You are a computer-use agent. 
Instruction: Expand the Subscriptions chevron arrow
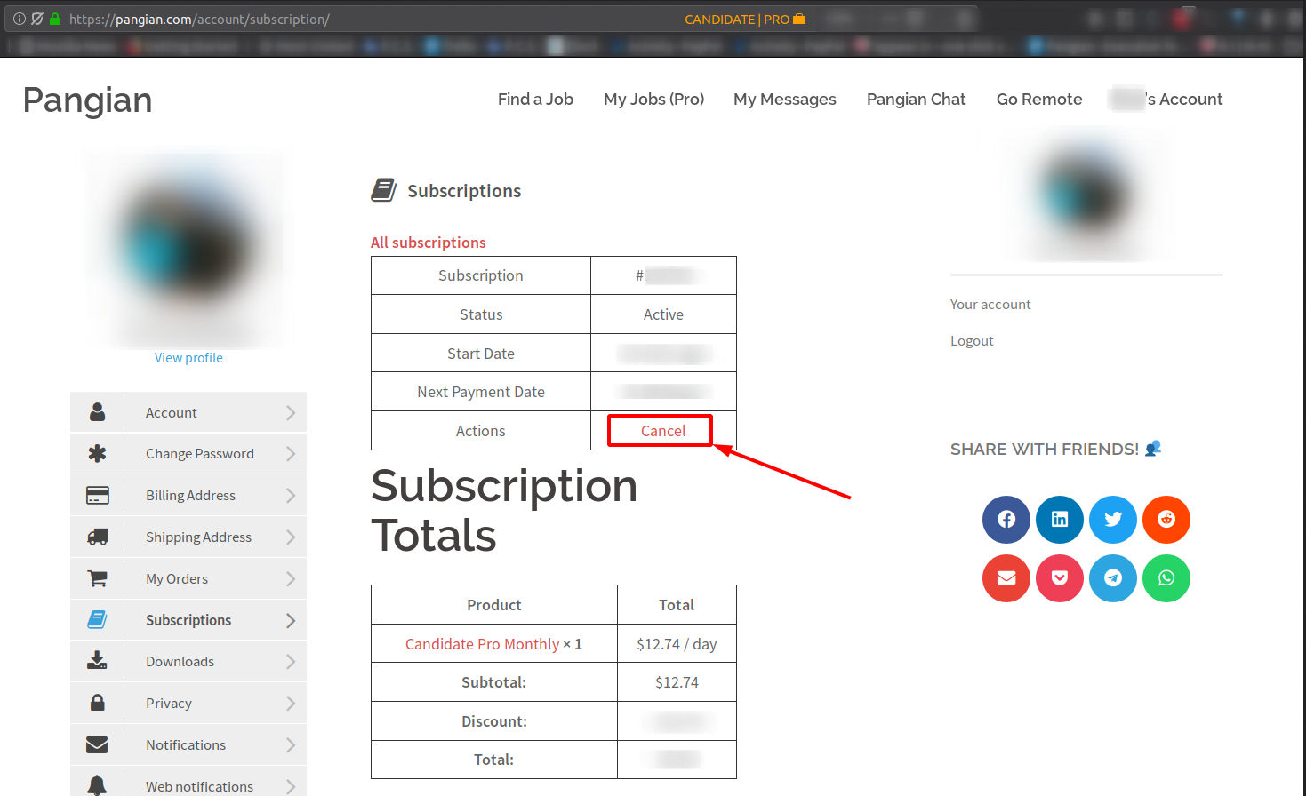(291, 621)
